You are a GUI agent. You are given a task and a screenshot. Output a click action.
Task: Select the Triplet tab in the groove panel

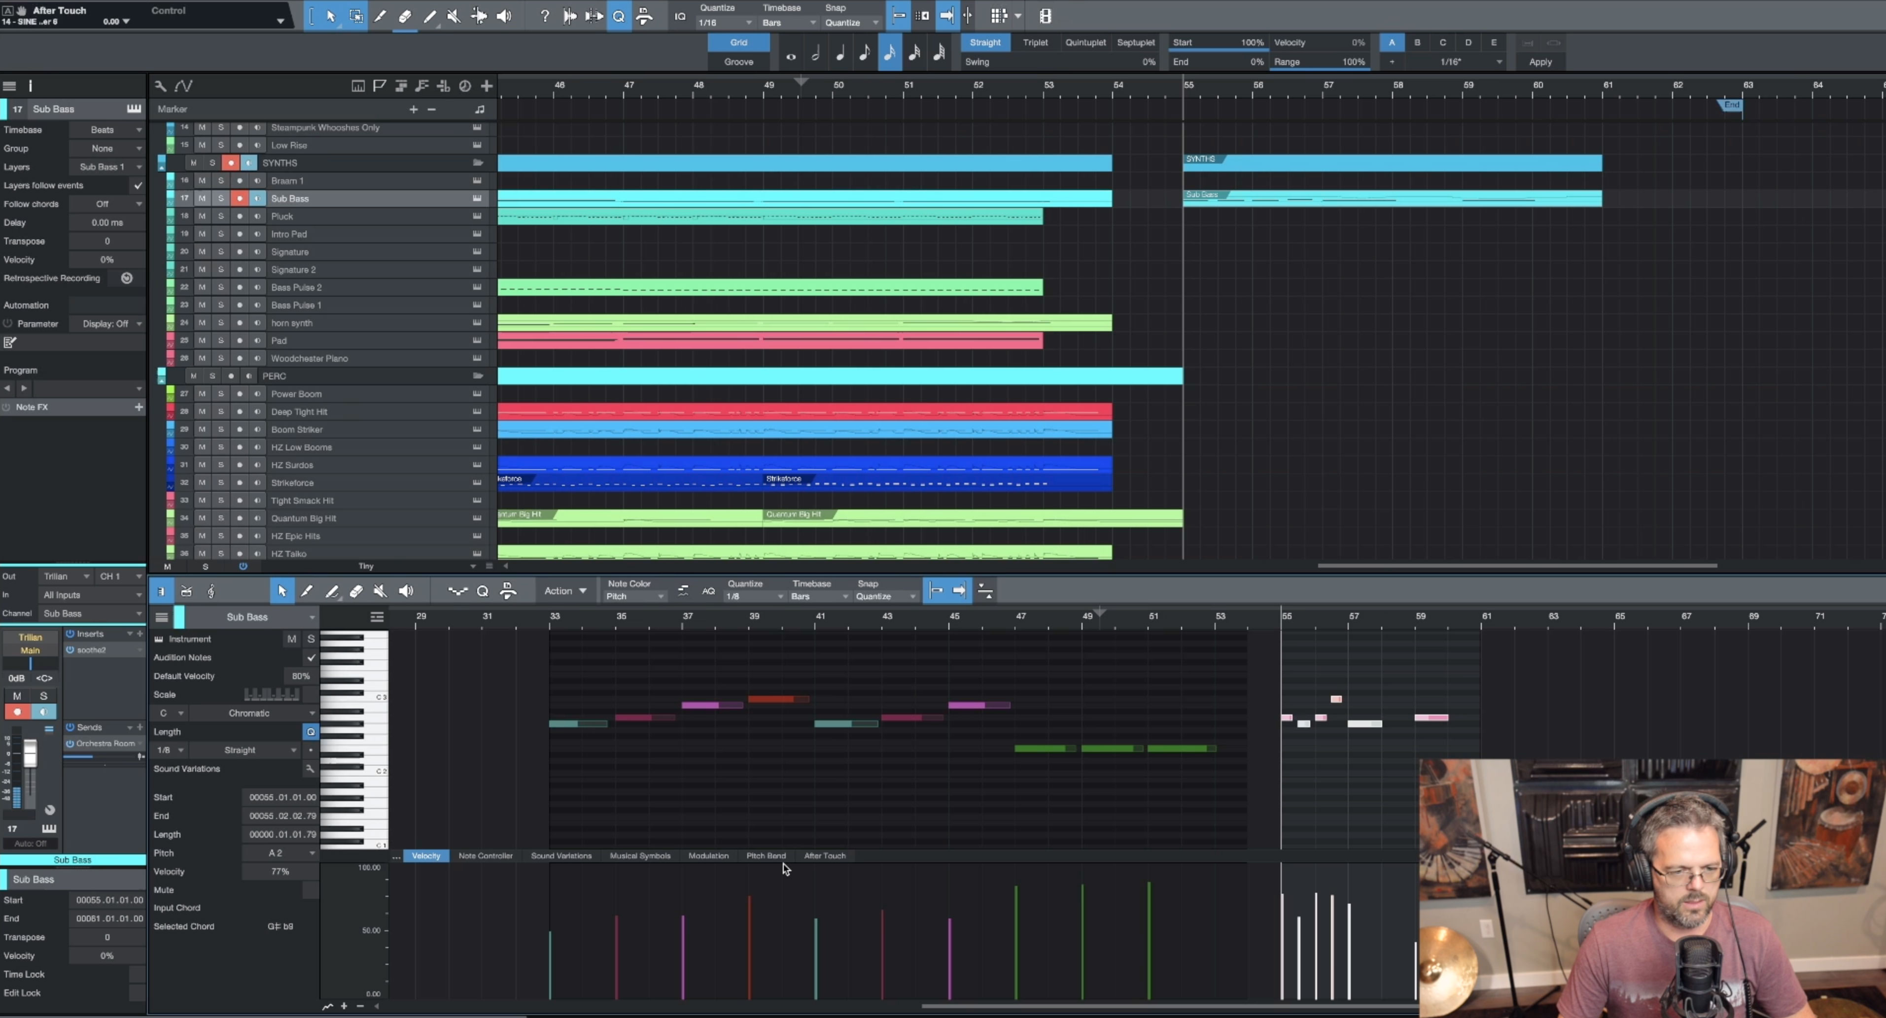point(1035,42)
